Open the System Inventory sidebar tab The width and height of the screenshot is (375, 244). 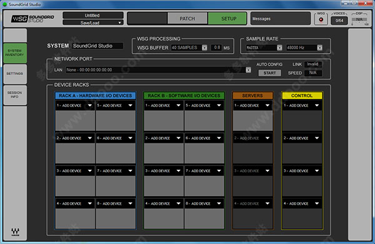[x=15, y=53]
